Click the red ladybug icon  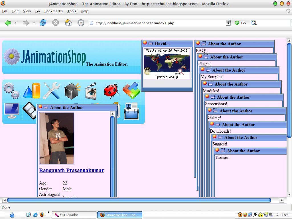111,91
